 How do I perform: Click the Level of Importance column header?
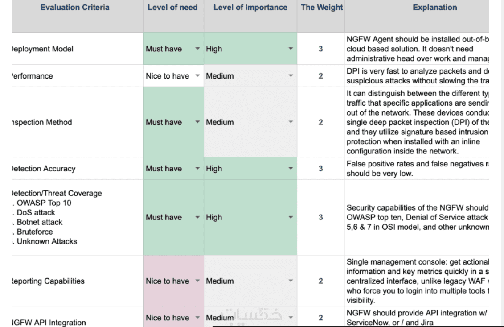pyautogui.click(x=250, y=8)
